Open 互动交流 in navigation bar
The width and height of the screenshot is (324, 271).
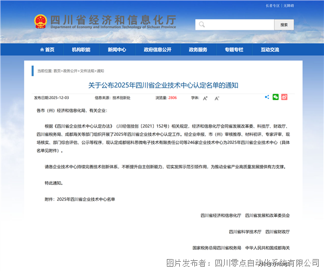(x=269, y=50)
